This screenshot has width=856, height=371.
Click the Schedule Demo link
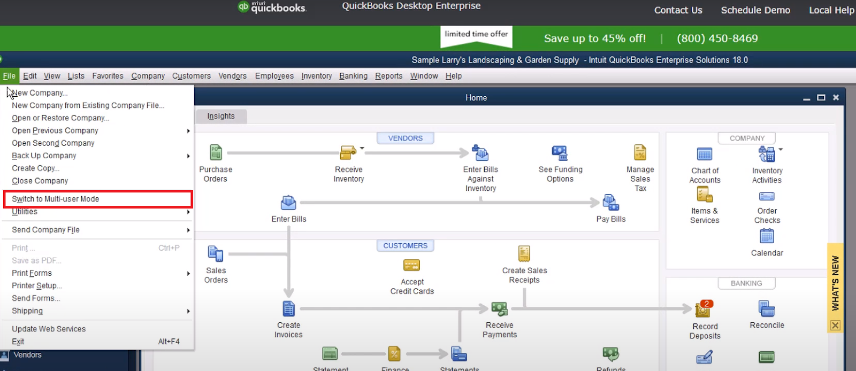755,10
